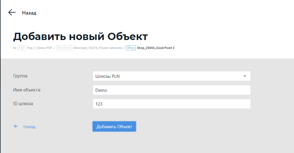The height and width of the screenshot is (153, 294).
Task: Click the Merchant badge in the breadcrumb
Action: (x=64, y=48)
